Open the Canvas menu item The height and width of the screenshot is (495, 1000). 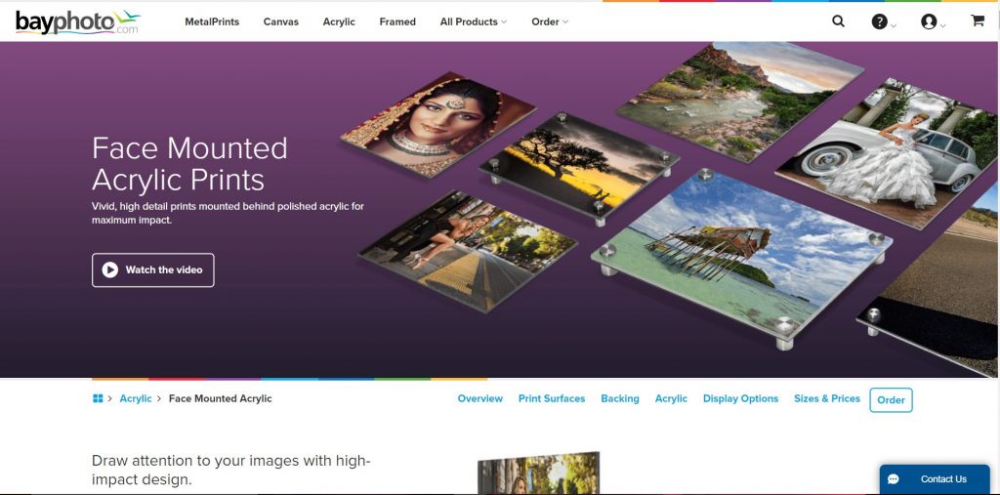pyautogui.click(x=280, y=21)
